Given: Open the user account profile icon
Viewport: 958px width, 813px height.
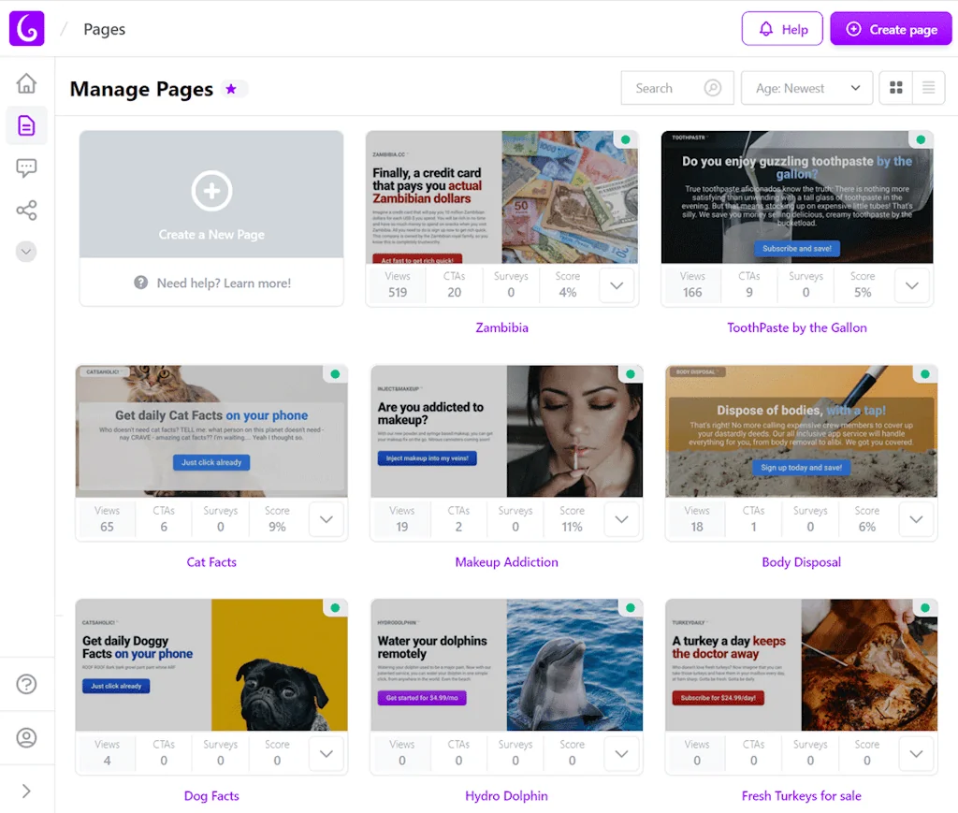Looking at the screenshot, I should [26, 737].
